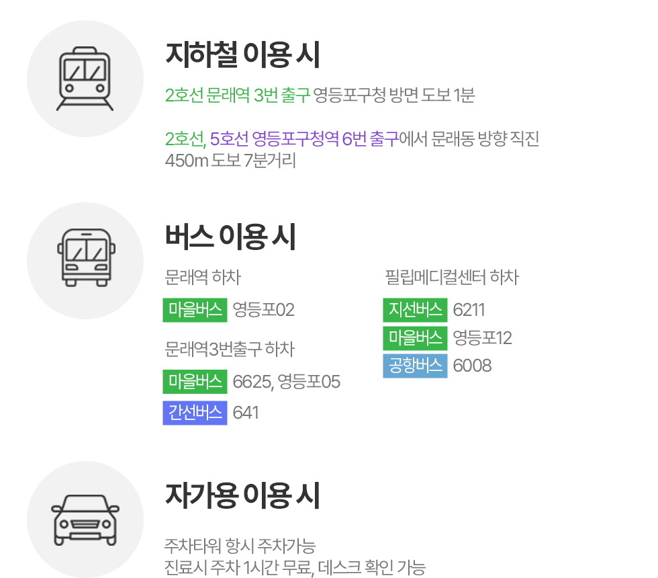
Task: Click the car icon
Action: [x=85, y=519]
